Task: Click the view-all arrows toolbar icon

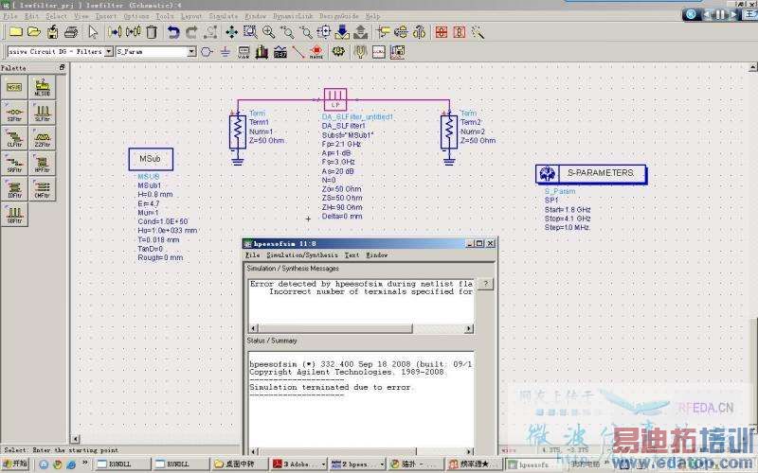Action: pos(230,32)
